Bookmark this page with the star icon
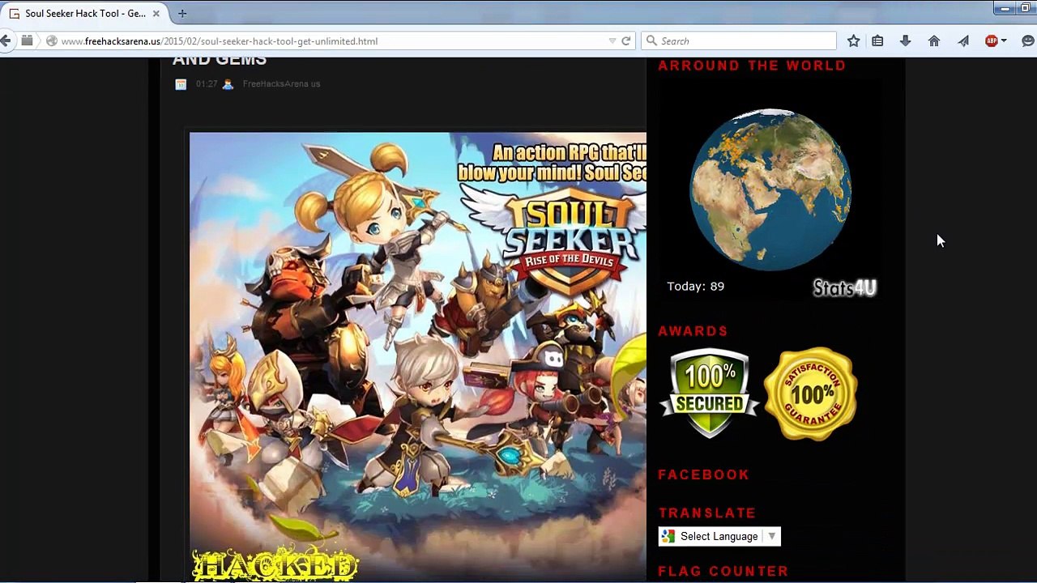The height and width of the screenshot is (583, 1037). click(853, 40)
